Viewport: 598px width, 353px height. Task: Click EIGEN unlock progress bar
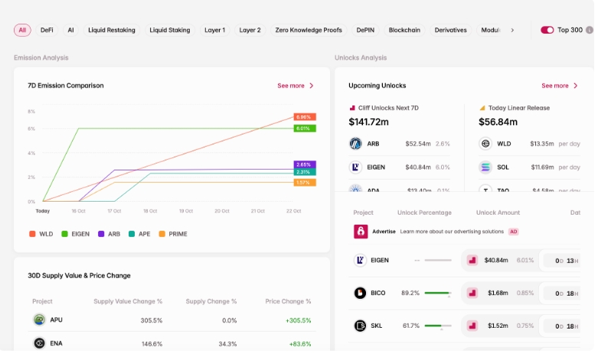tap(438, 261)
